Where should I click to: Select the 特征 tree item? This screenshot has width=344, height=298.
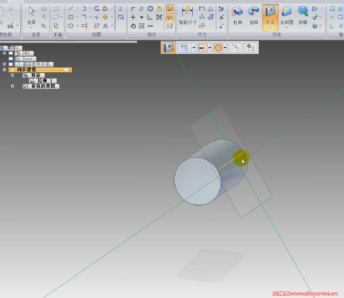point(34,75)
